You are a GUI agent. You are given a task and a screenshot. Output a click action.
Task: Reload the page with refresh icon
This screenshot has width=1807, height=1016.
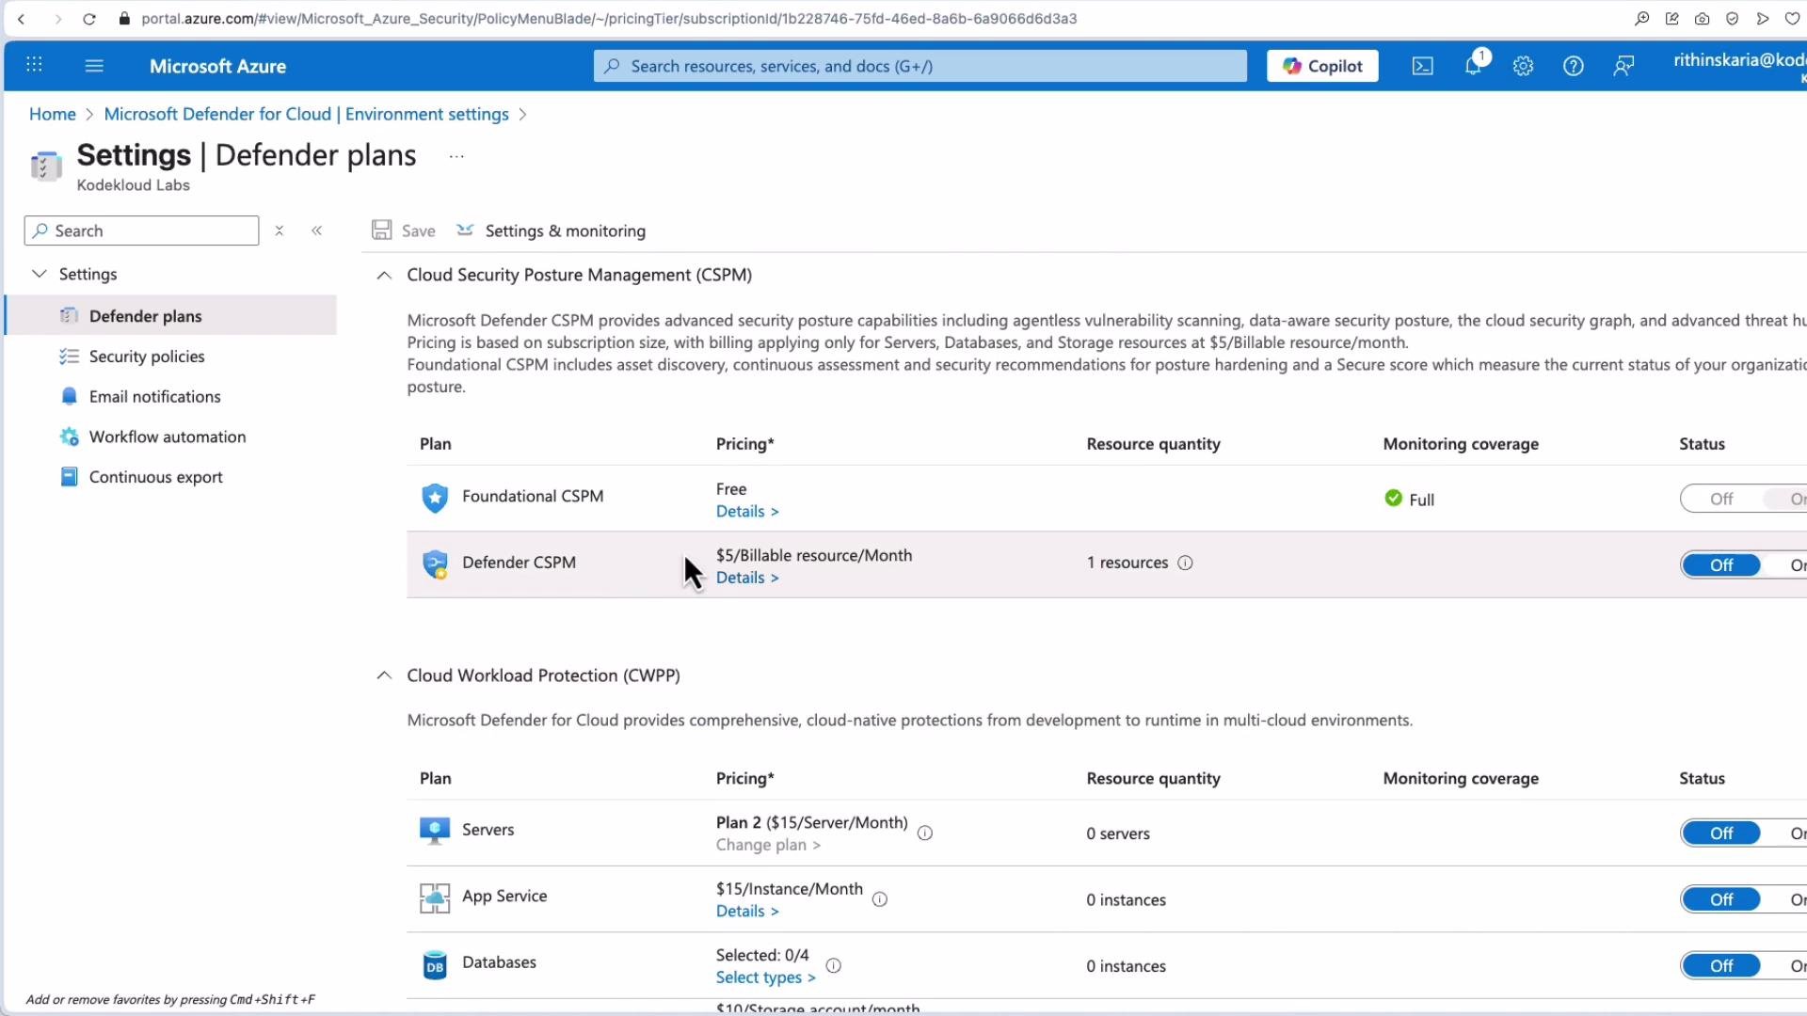pos(89,19)
